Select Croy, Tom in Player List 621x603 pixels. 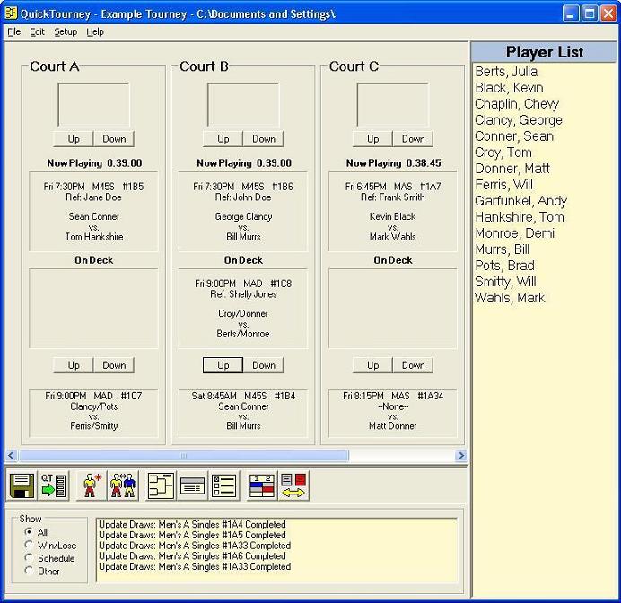click(x=503, y=153)
